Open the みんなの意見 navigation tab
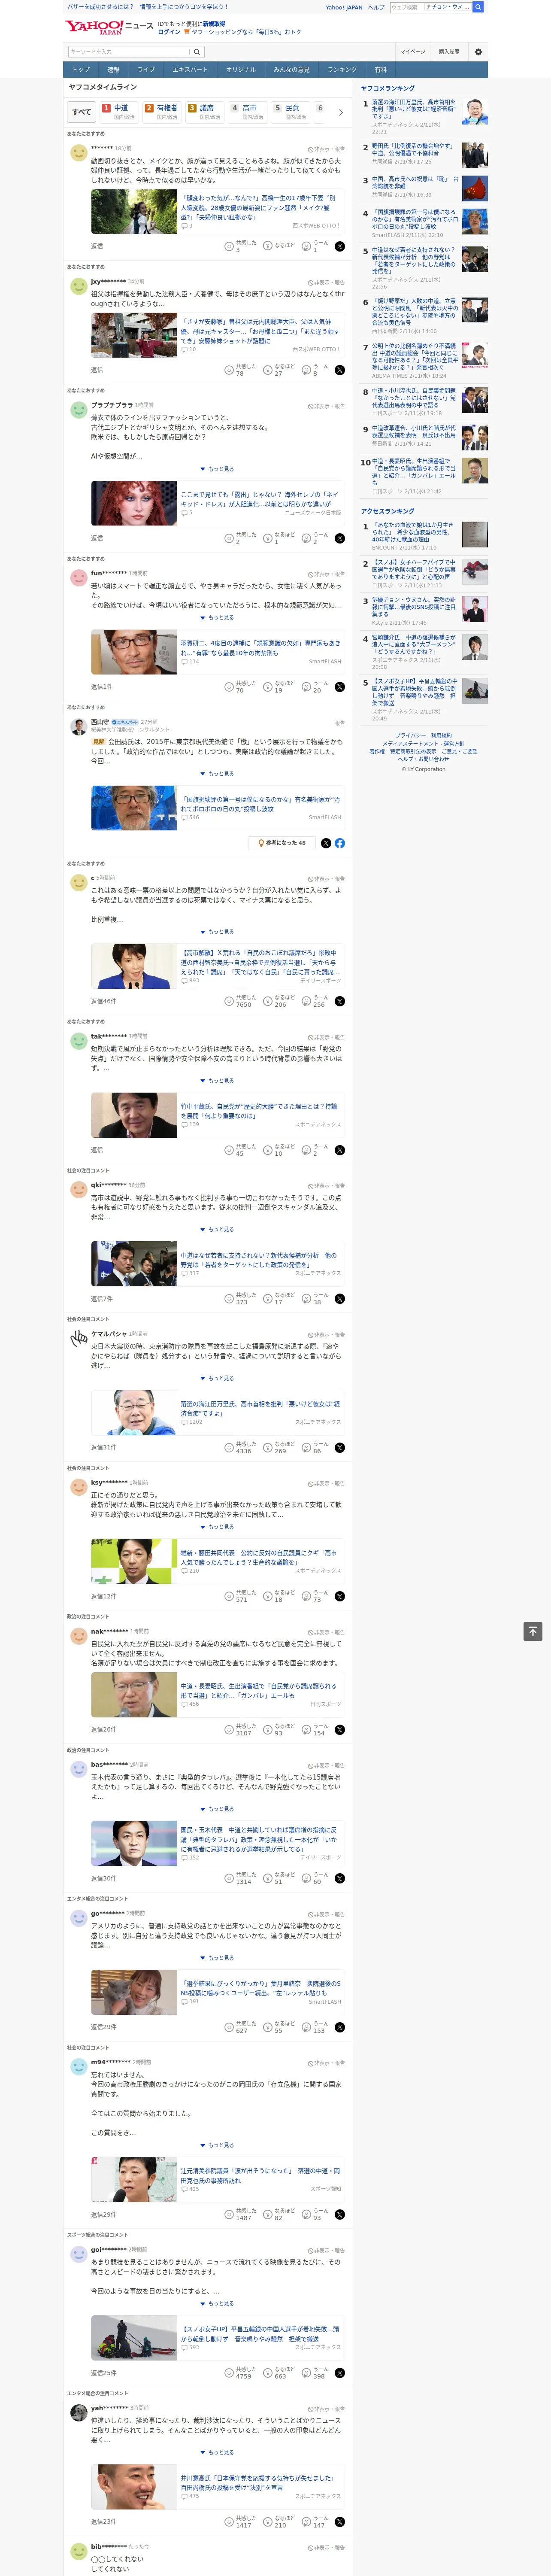 tap(291, 70)
